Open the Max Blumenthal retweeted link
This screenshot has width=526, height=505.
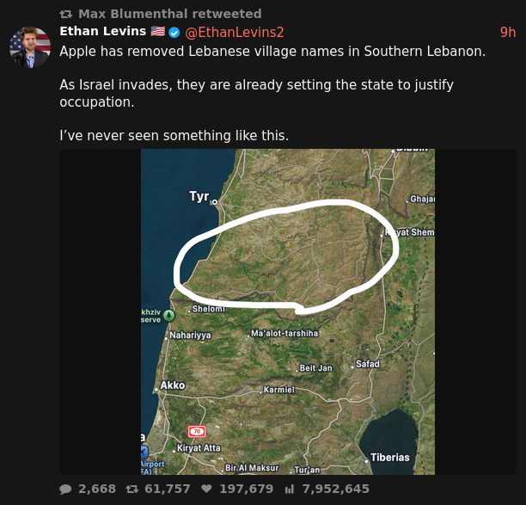point(169,14)
